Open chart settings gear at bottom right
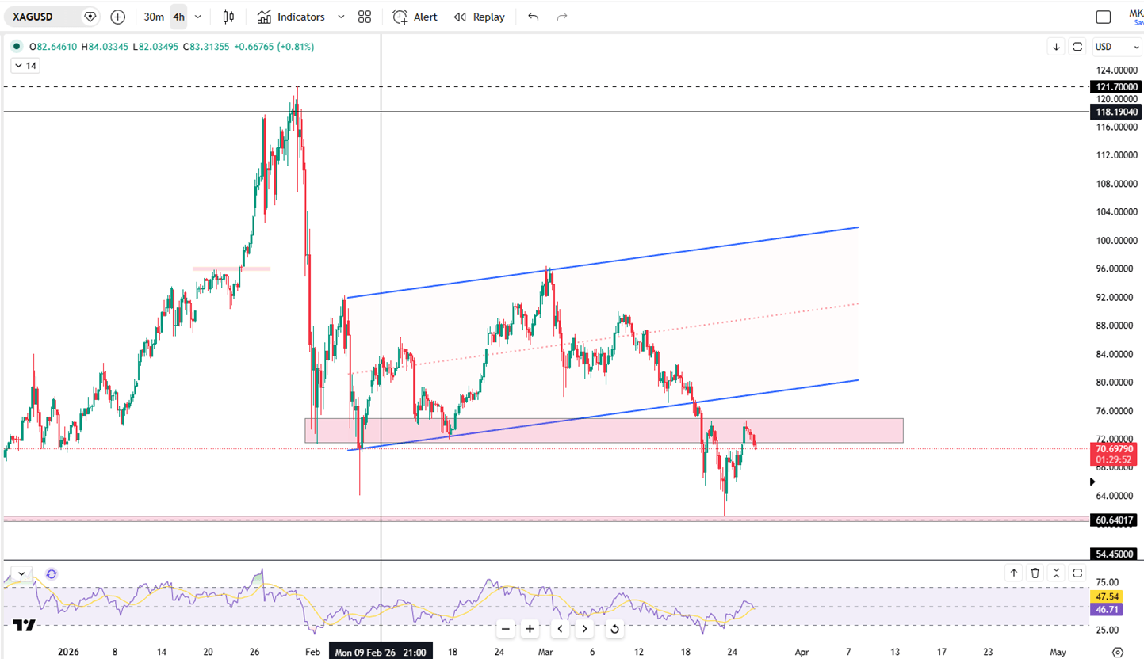The width and height of the screenshot is (1144, 659). [1118, 652]
